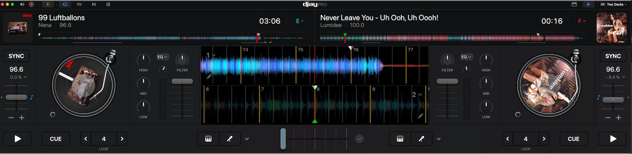Select the library view in toolbar

pyautogui.click(x=574, y=4)
